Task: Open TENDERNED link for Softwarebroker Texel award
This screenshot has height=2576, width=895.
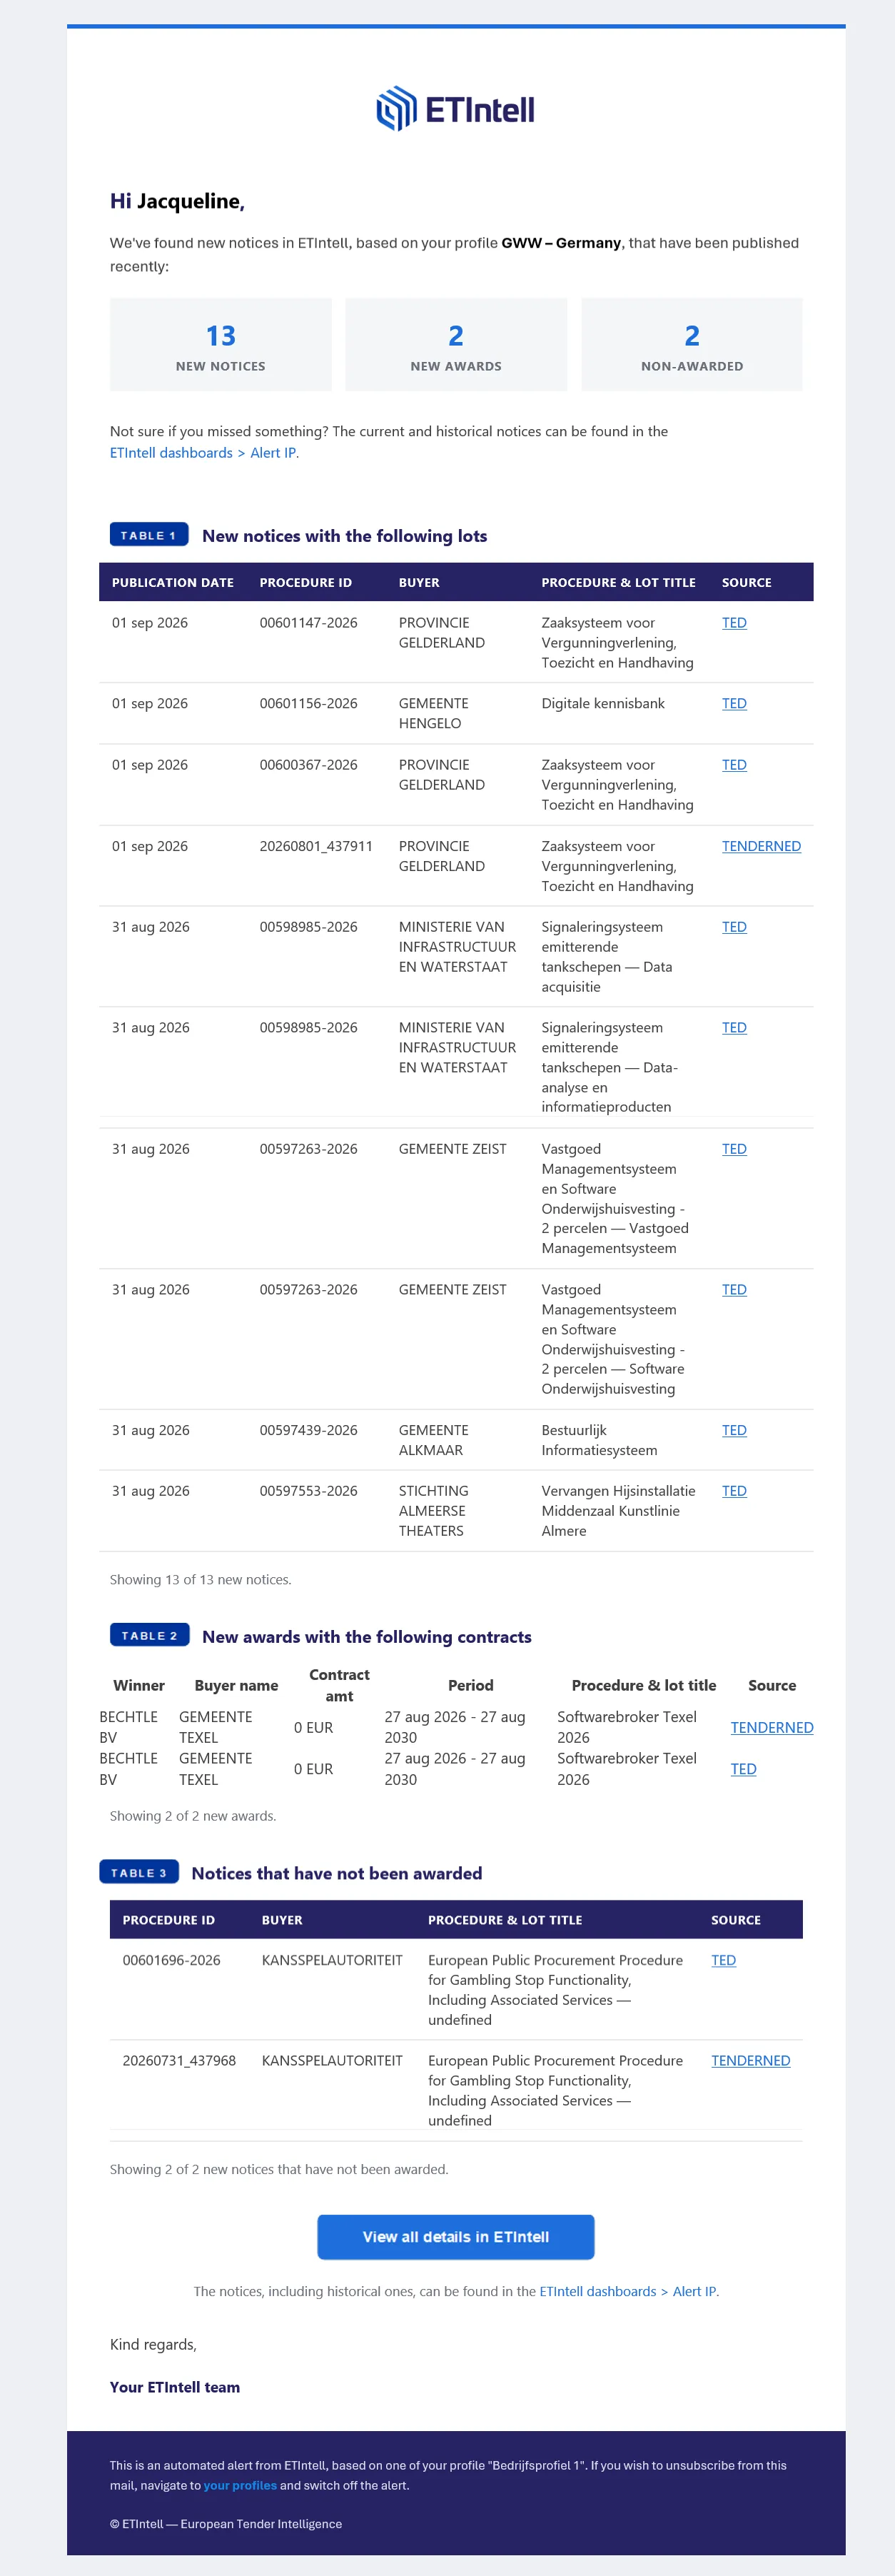Action: coord(771,1727)
